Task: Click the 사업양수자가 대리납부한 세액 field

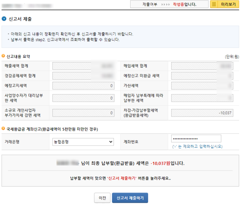Action: [x=83, y=98]
